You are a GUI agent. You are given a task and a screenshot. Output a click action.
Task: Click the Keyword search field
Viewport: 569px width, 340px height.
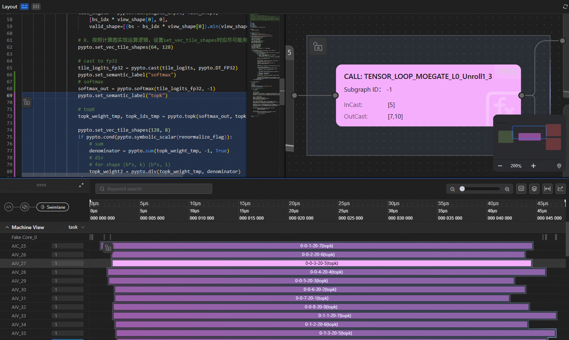154,189
